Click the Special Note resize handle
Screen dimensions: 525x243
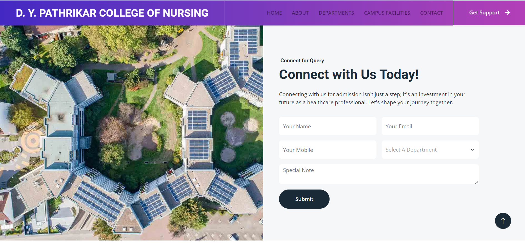pos(476,182)
